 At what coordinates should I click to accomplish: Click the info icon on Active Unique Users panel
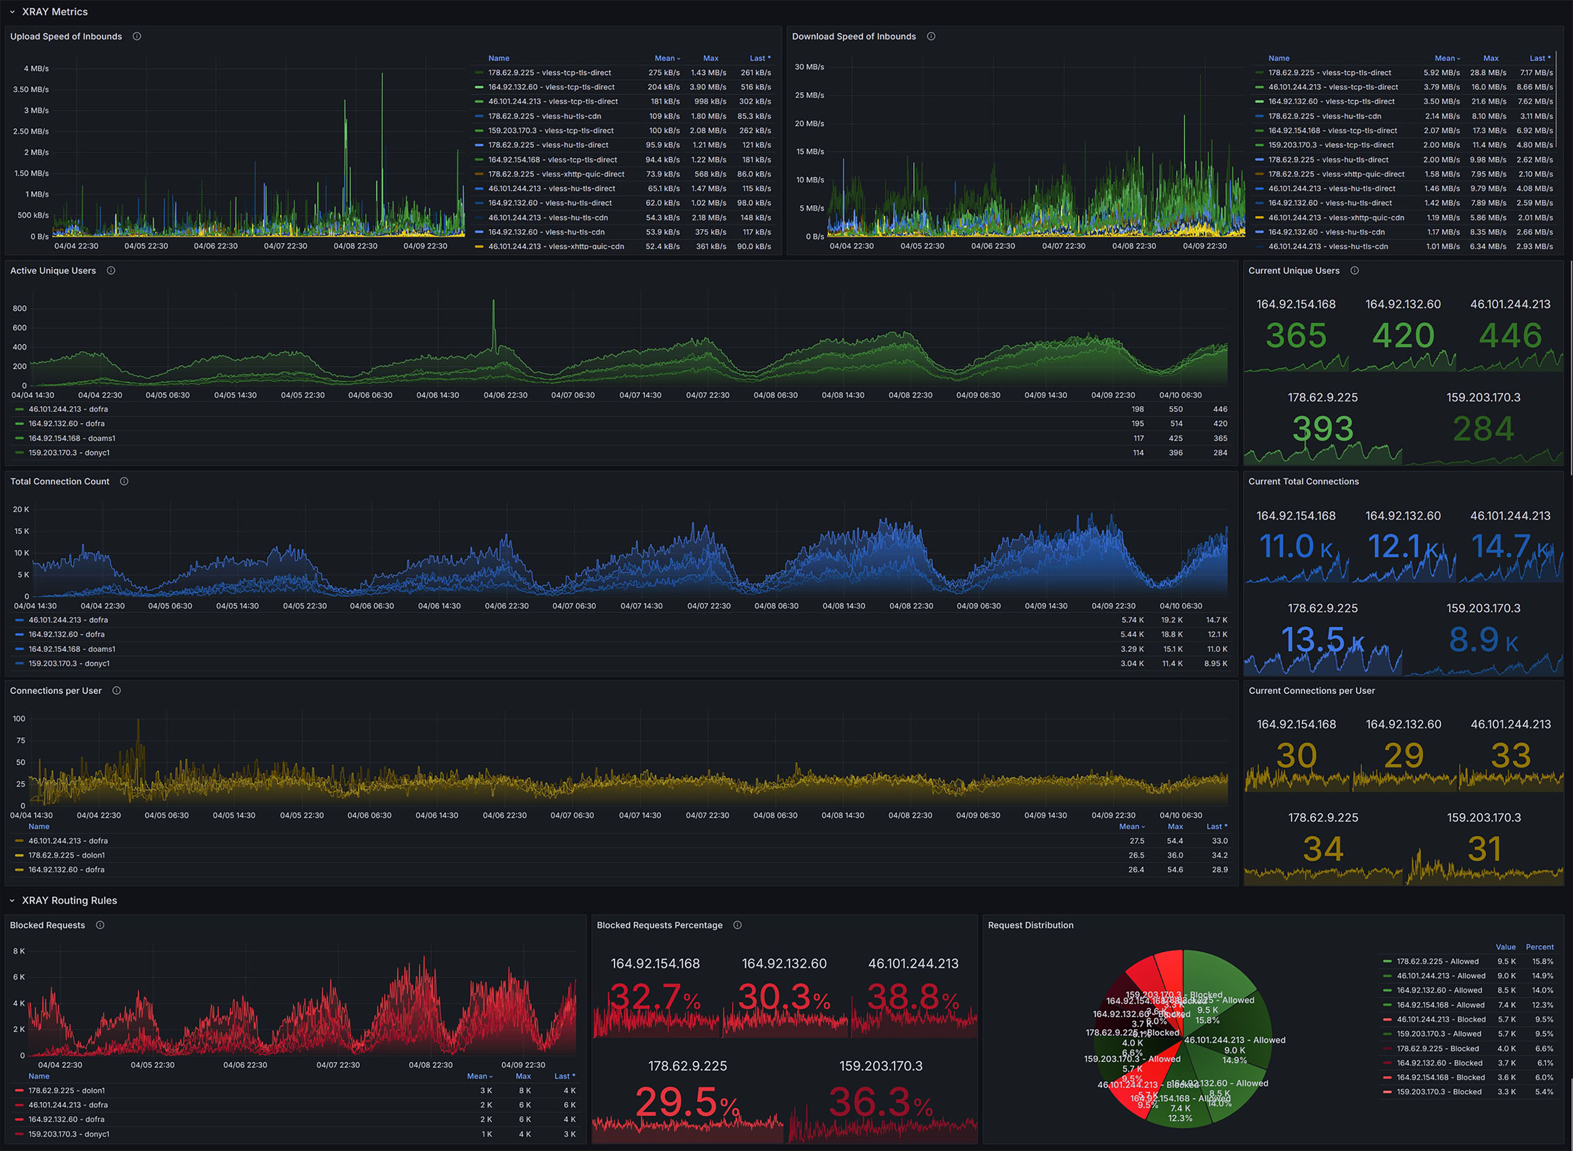click(x=111, y=270)
